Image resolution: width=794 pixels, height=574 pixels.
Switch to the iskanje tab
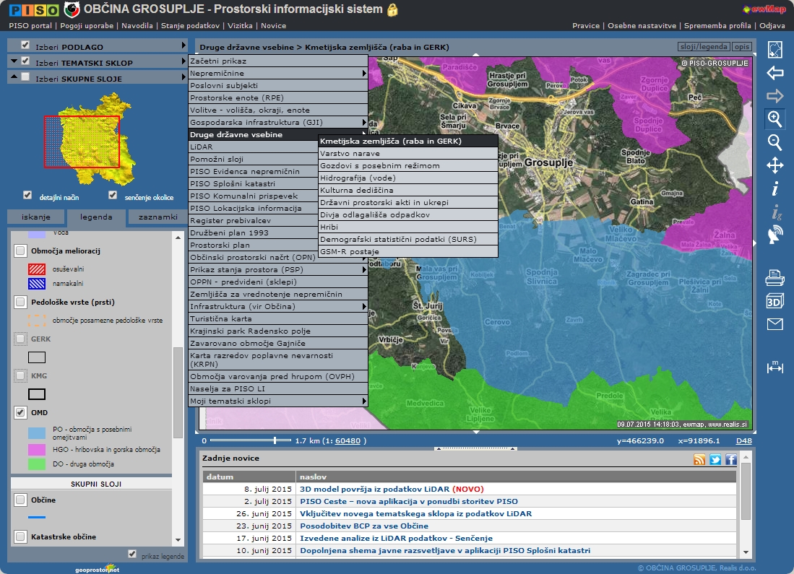click(36, 217)
